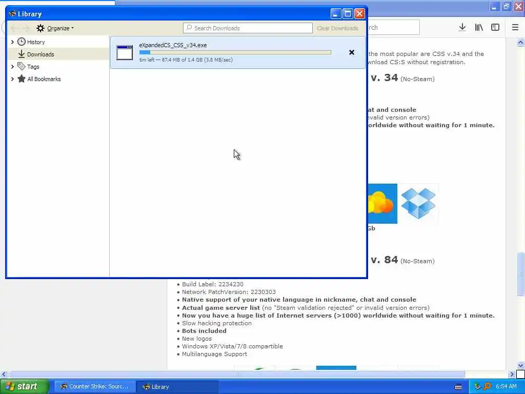Click browser vertical scrollbar up arrow
Screen dimensions: 525x394
pos(521,43)
